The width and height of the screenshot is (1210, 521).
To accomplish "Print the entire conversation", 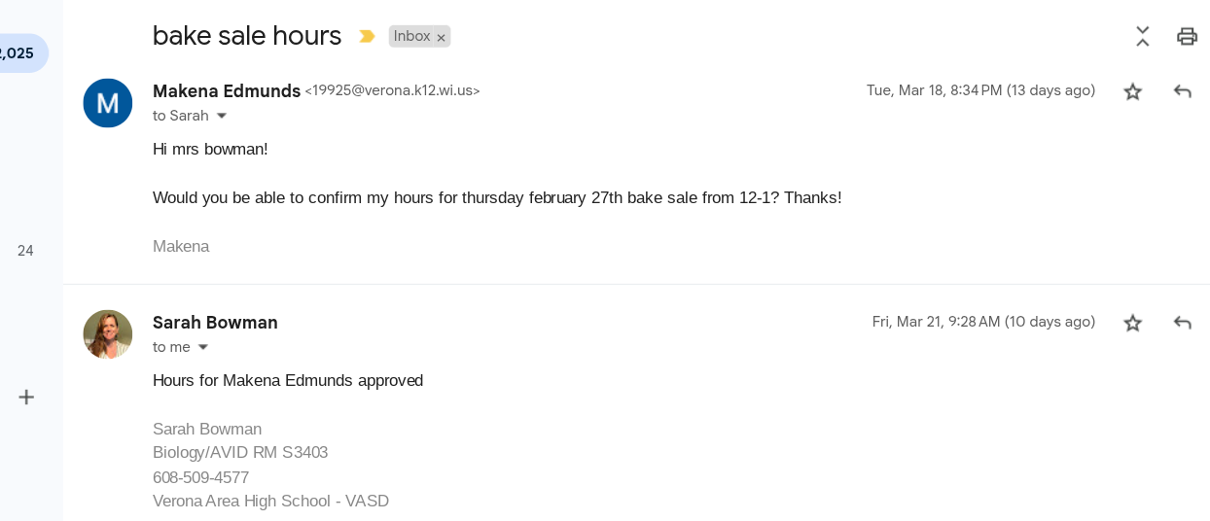I will click(1187, 37).
